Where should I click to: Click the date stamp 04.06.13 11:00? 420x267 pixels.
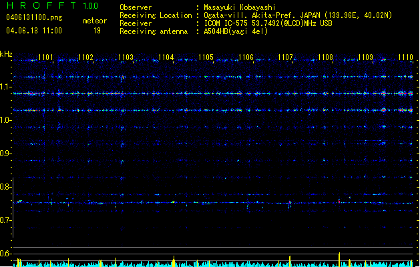coord(34,31)
